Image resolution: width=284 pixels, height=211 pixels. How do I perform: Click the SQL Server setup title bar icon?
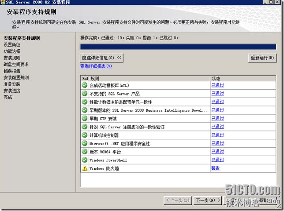pyautogui.click(x=3, y=2)
